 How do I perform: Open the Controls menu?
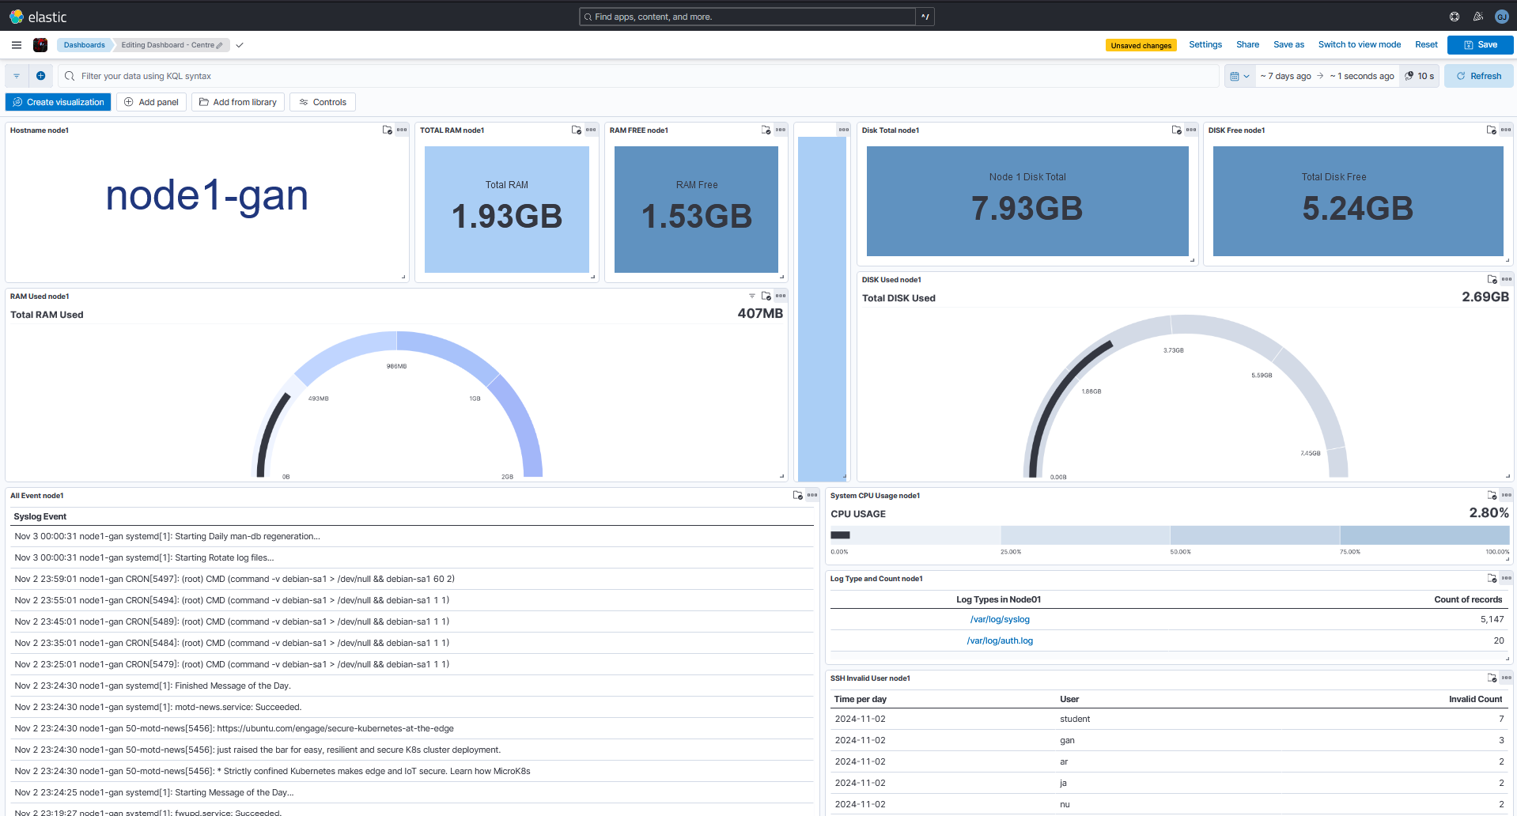pyautogui.click(x=322, y=102)
